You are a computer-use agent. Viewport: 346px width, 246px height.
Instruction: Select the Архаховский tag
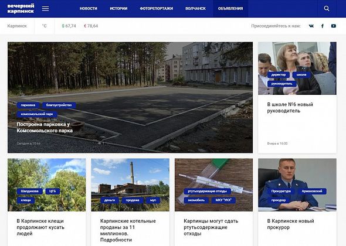pyautogui.click(x=312, y=191)
